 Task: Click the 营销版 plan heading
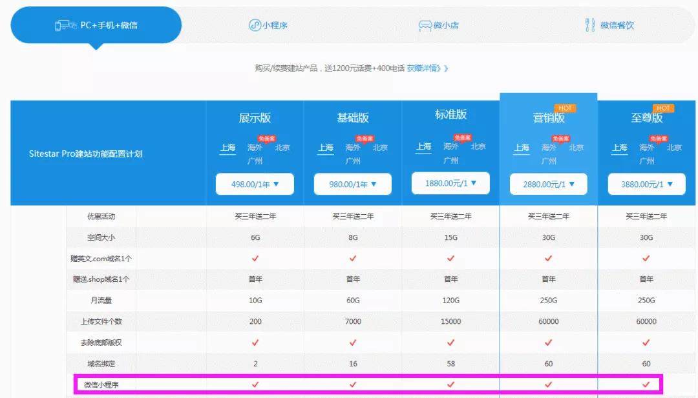pos(549,117)
